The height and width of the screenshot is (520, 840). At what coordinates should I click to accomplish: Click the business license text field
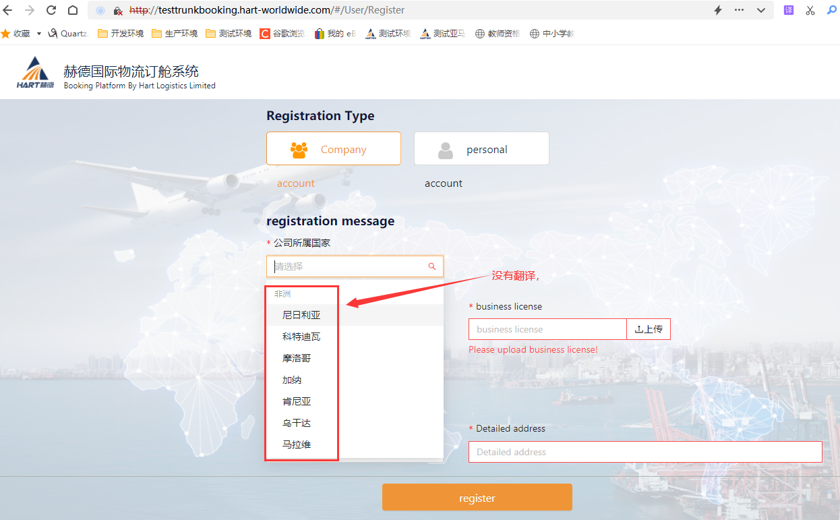click(547, 329)
